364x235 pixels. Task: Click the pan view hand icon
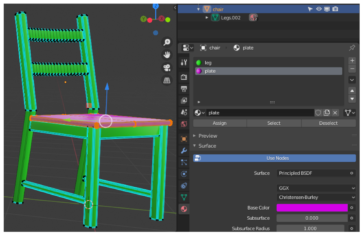(167, 55)
